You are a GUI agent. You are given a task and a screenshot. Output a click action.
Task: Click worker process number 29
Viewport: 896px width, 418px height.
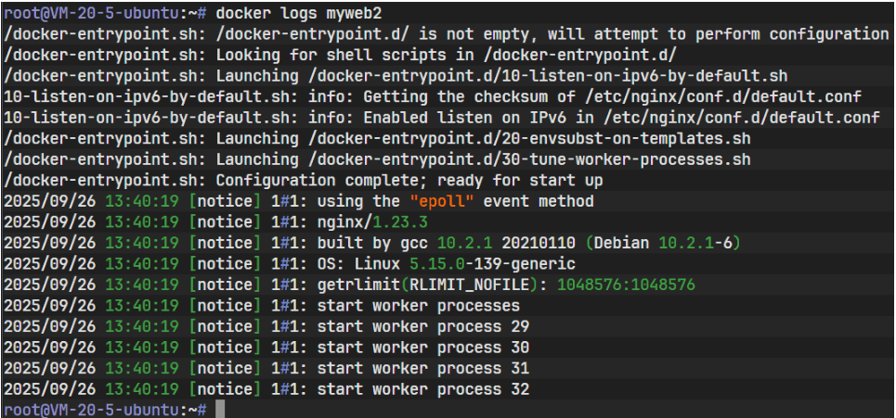click(519, 326)
